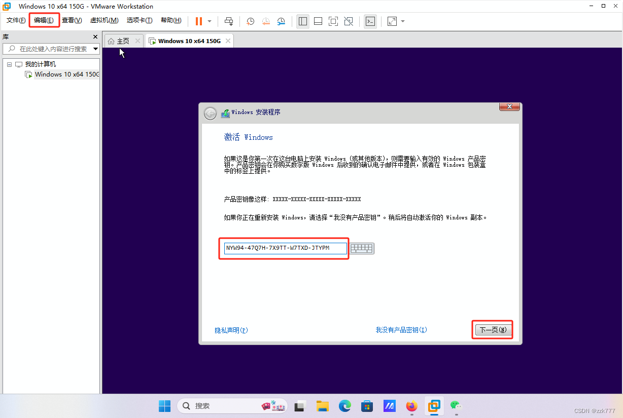Click 我没有产品密钥(I) link
The image size is (623, 418).
[x=401, y=330]
